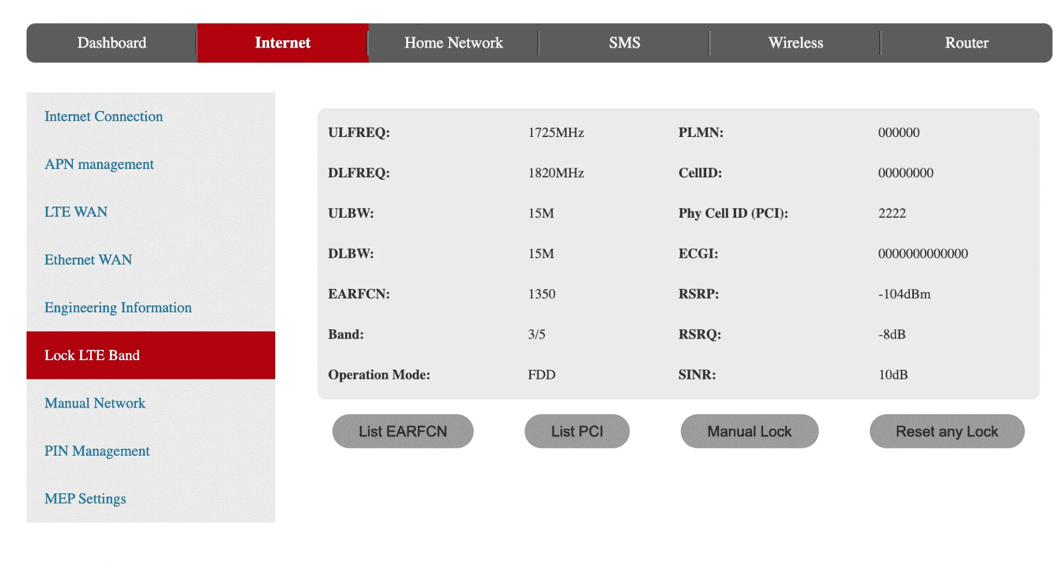Select the DLFREQ value 1820MHz
The image size is (1061, 564).
pos(556,173)
